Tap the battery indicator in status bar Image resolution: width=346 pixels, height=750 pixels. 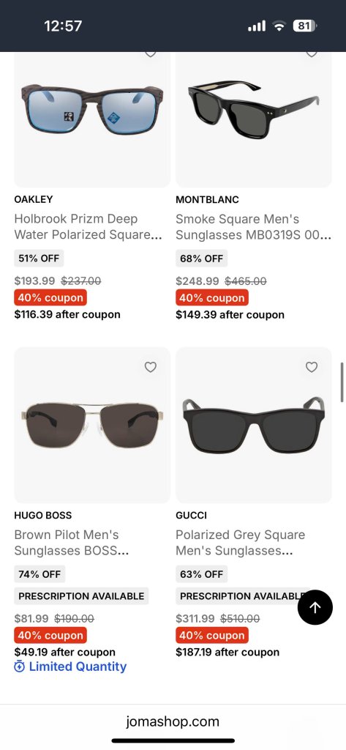[x=305, y=26]
